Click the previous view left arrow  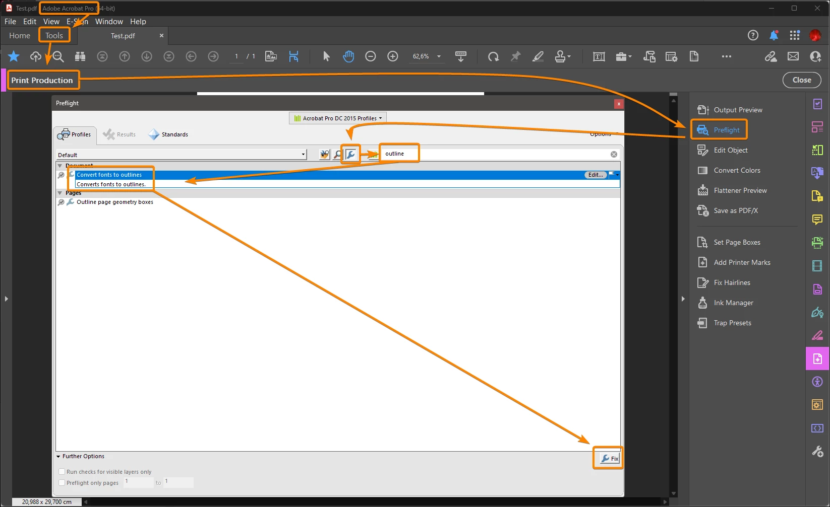click(x=191, y=56)
